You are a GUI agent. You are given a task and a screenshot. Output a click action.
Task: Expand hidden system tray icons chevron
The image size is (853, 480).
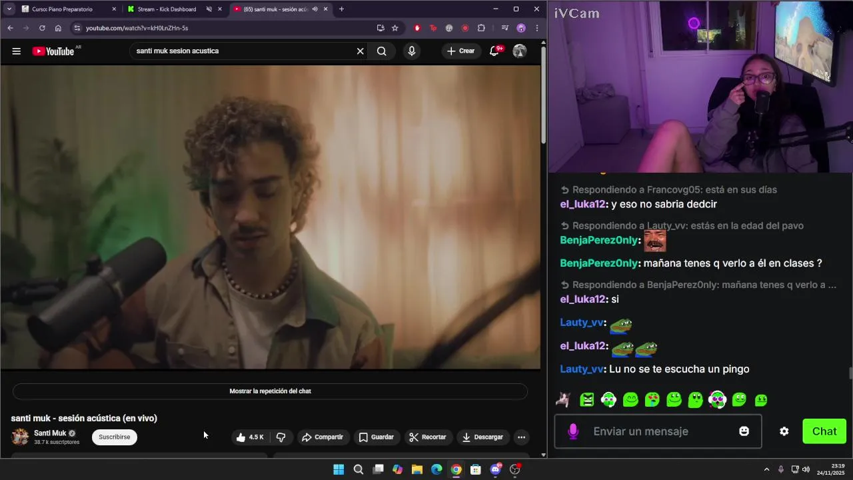766,469
